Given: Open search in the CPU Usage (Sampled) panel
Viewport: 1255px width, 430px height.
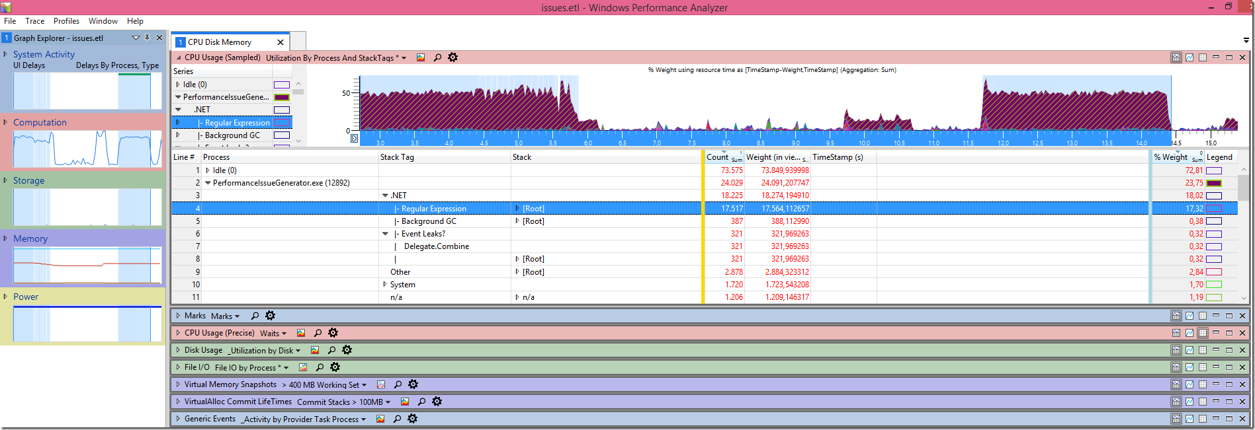Looking at the screenshot, I should pyautogui.click(x=437, y=57).
